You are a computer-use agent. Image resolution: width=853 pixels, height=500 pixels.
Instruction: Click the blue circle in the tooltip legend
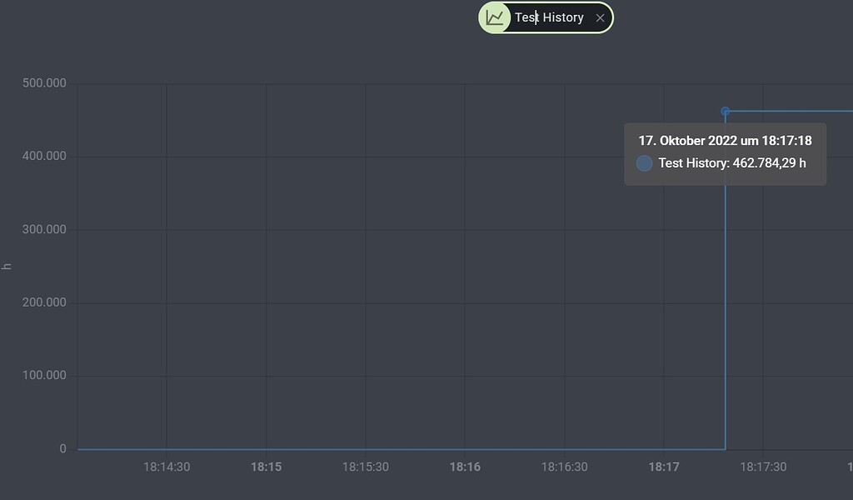tap(644, 163)
